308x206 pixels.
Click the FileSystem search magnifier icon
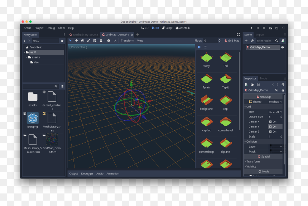(x=56, y=86)
